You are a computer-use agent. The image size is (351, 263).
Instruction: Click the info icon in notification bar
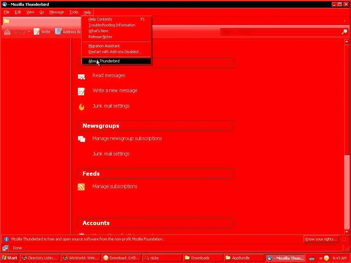tap(6, 239)
